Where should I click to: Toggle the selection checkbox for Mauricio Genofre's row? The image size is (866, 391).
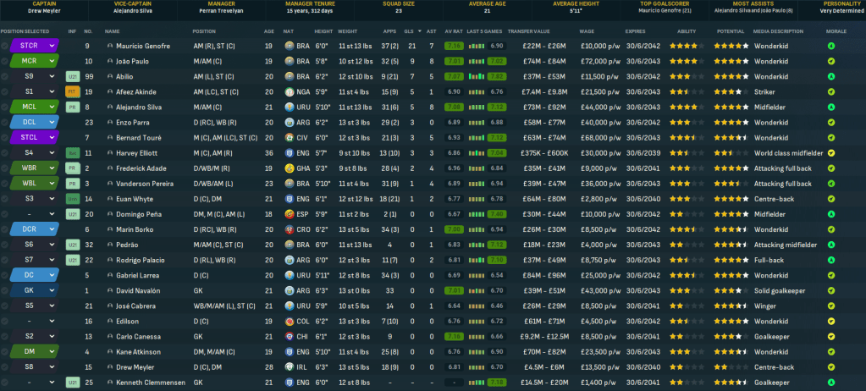pos(5,46)
